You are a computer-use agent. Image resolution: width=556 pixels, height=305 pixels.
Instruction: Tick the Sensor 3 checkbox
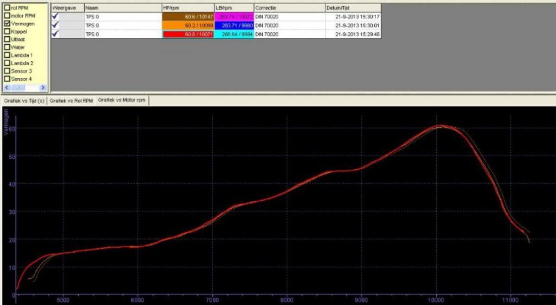coord(7,71)
